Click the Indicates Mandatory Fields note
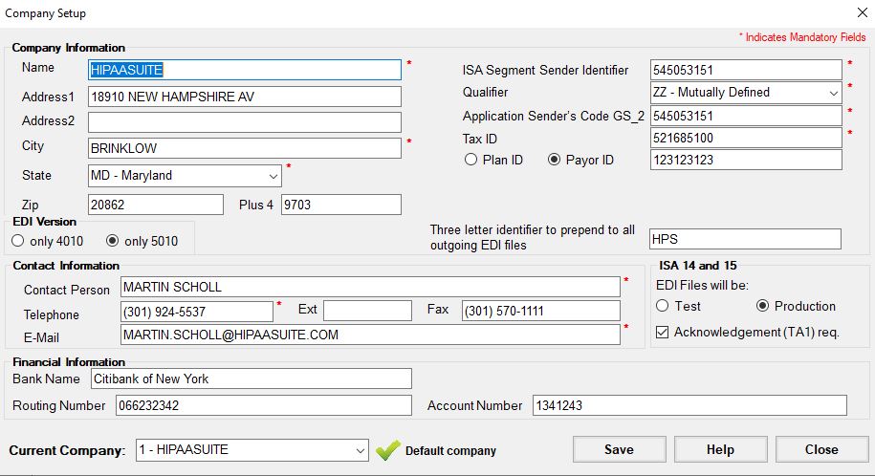 (x=802, y=37)
